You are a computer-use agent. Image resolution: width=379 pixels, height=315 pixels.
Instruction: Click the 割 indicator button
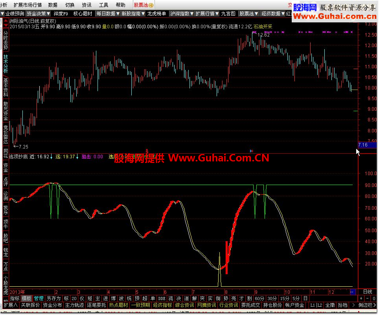tap(249, 299)
